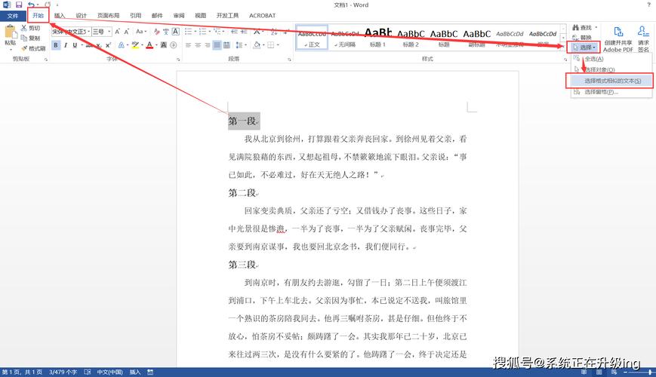Image resolution: width=656 pixels, height=377 pixels.
Task: Click the Cut (剪切) scissors icon
Action: click(x=23, y=28)
